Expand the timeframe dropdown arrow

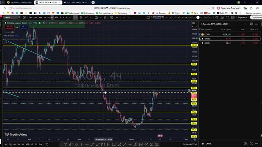(70, 18)
